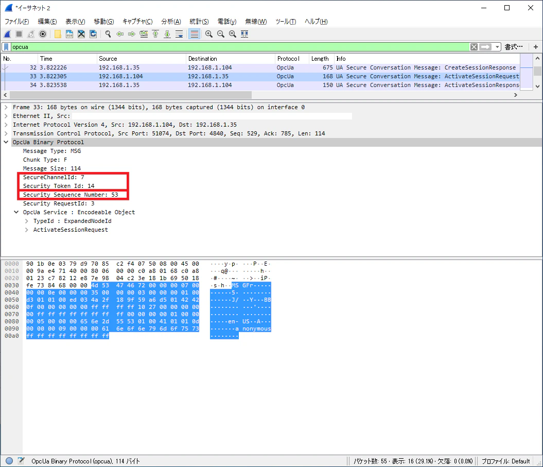
Task: Expand Transmission Control Protocol details
Action: tap(6, 133)
